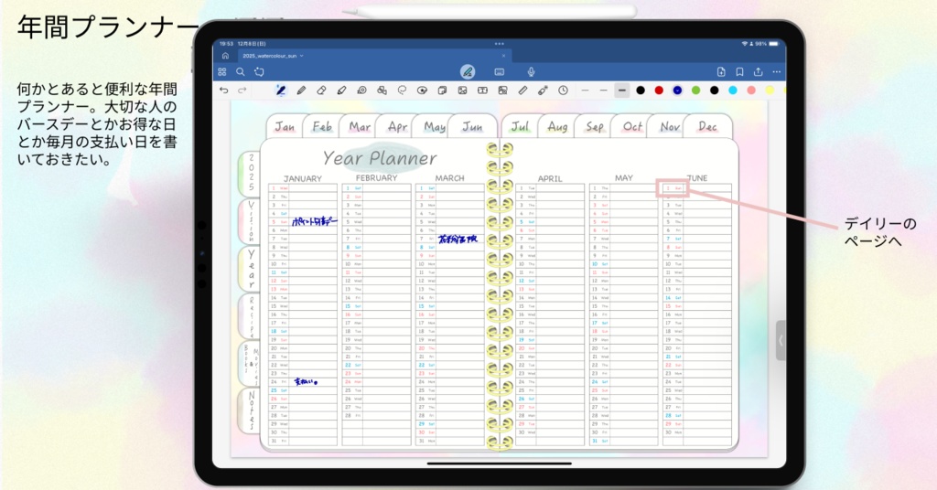Search within the notebook

(241, 71)
